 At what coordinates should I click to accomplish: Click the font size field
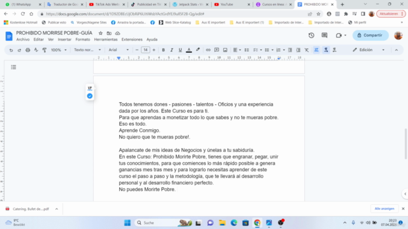coord(145,50)
